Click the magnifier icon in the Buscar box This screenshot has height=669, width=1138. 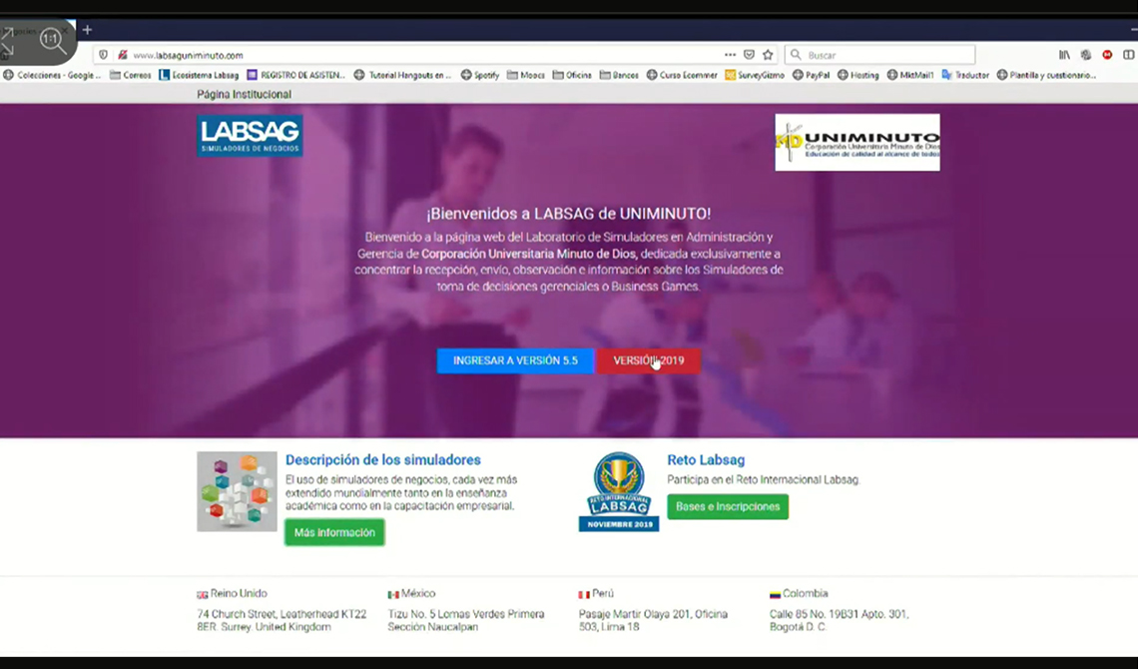pyautogui.click(x=796, y=55)
